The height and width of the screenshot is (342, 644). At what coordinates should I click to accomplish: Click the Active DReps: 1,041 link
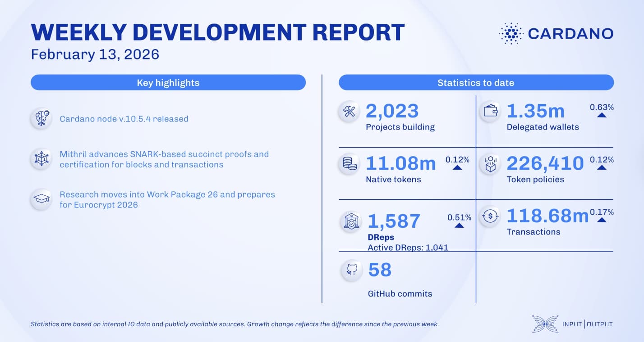pos(407,247)
